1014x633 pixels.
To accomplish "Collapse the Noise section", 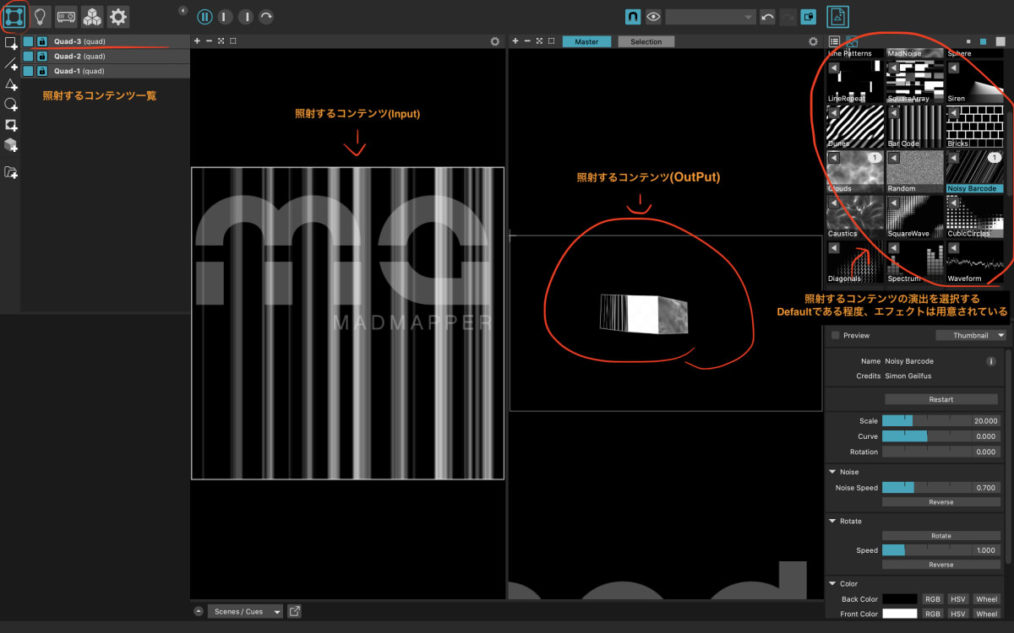I will pos(831,472).
